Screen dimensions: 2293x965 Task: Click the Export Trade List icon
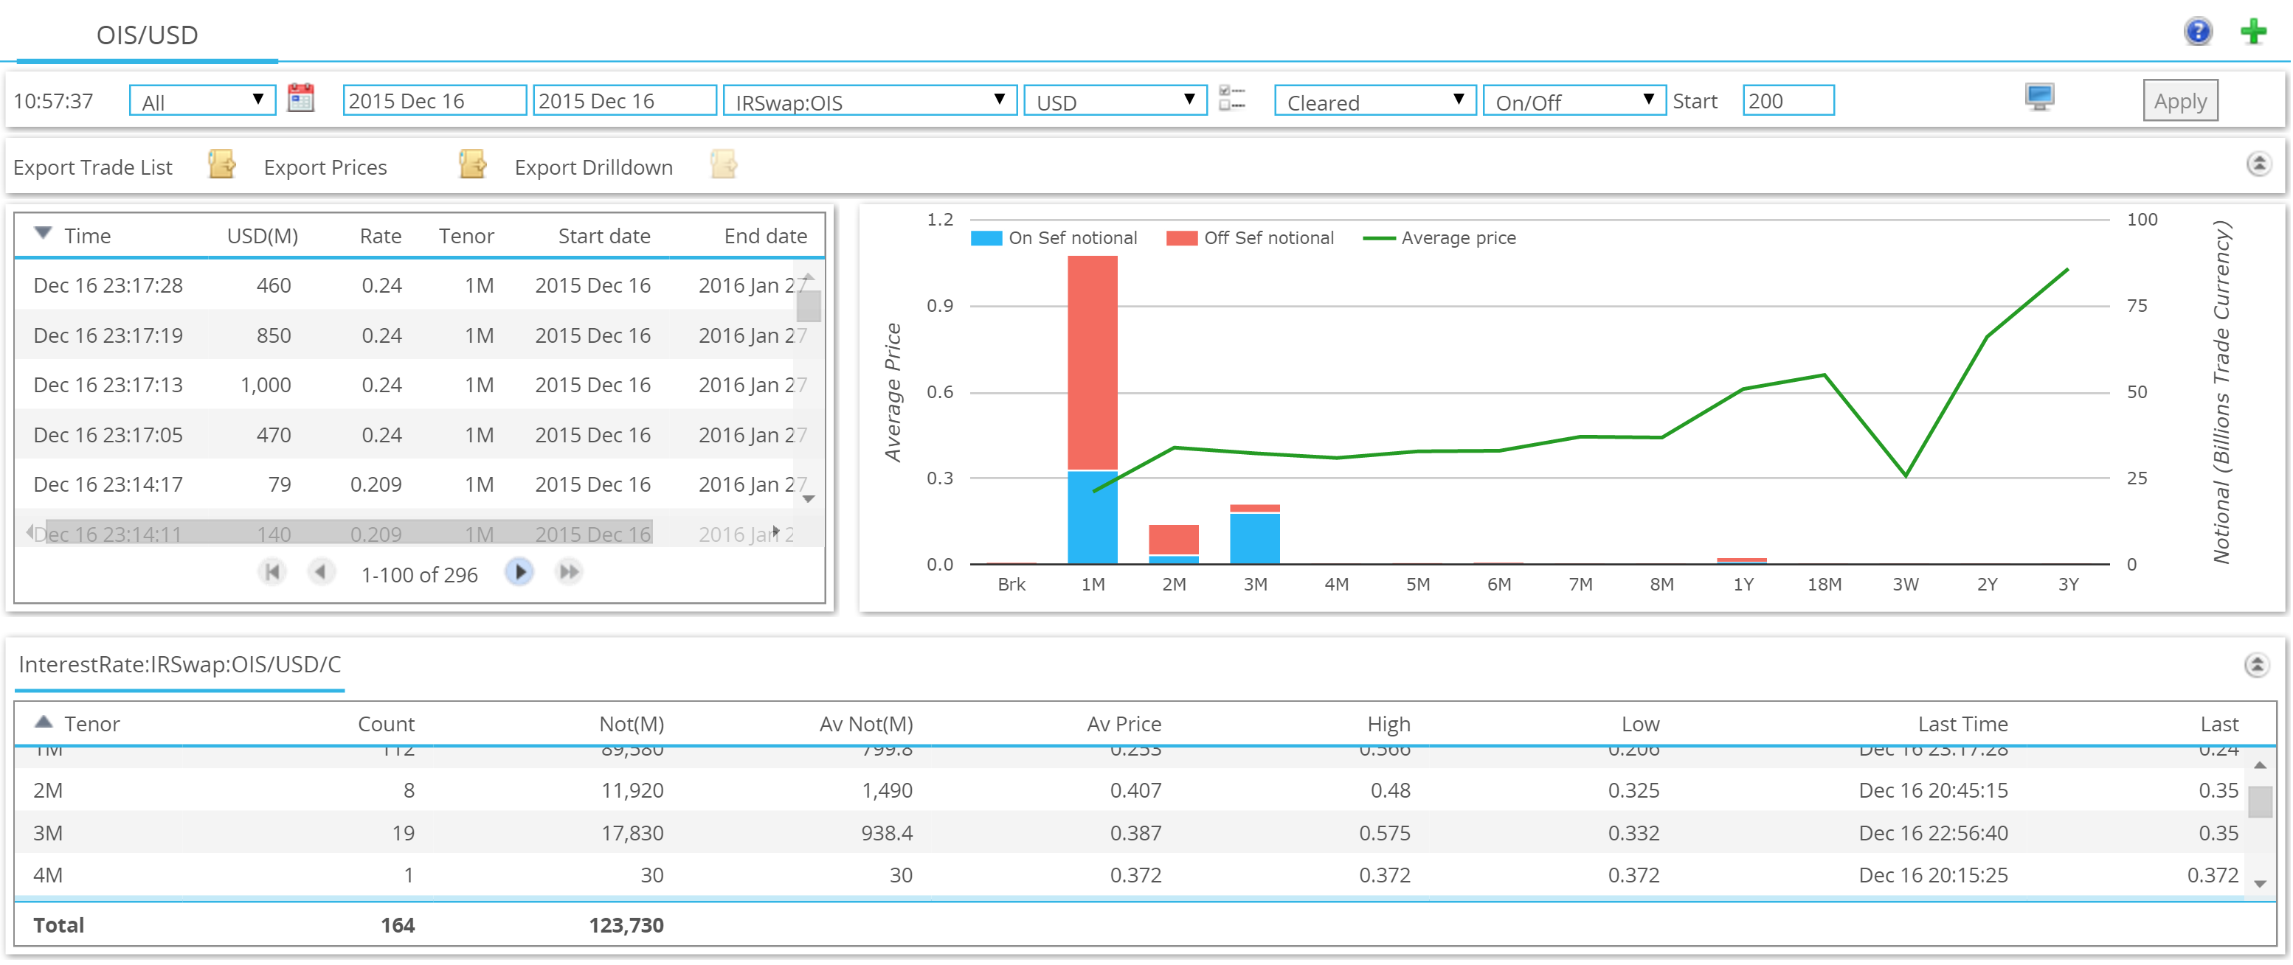(221, 164)
